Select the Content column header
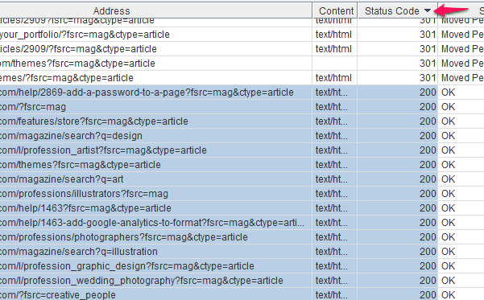 pos(336,11)
